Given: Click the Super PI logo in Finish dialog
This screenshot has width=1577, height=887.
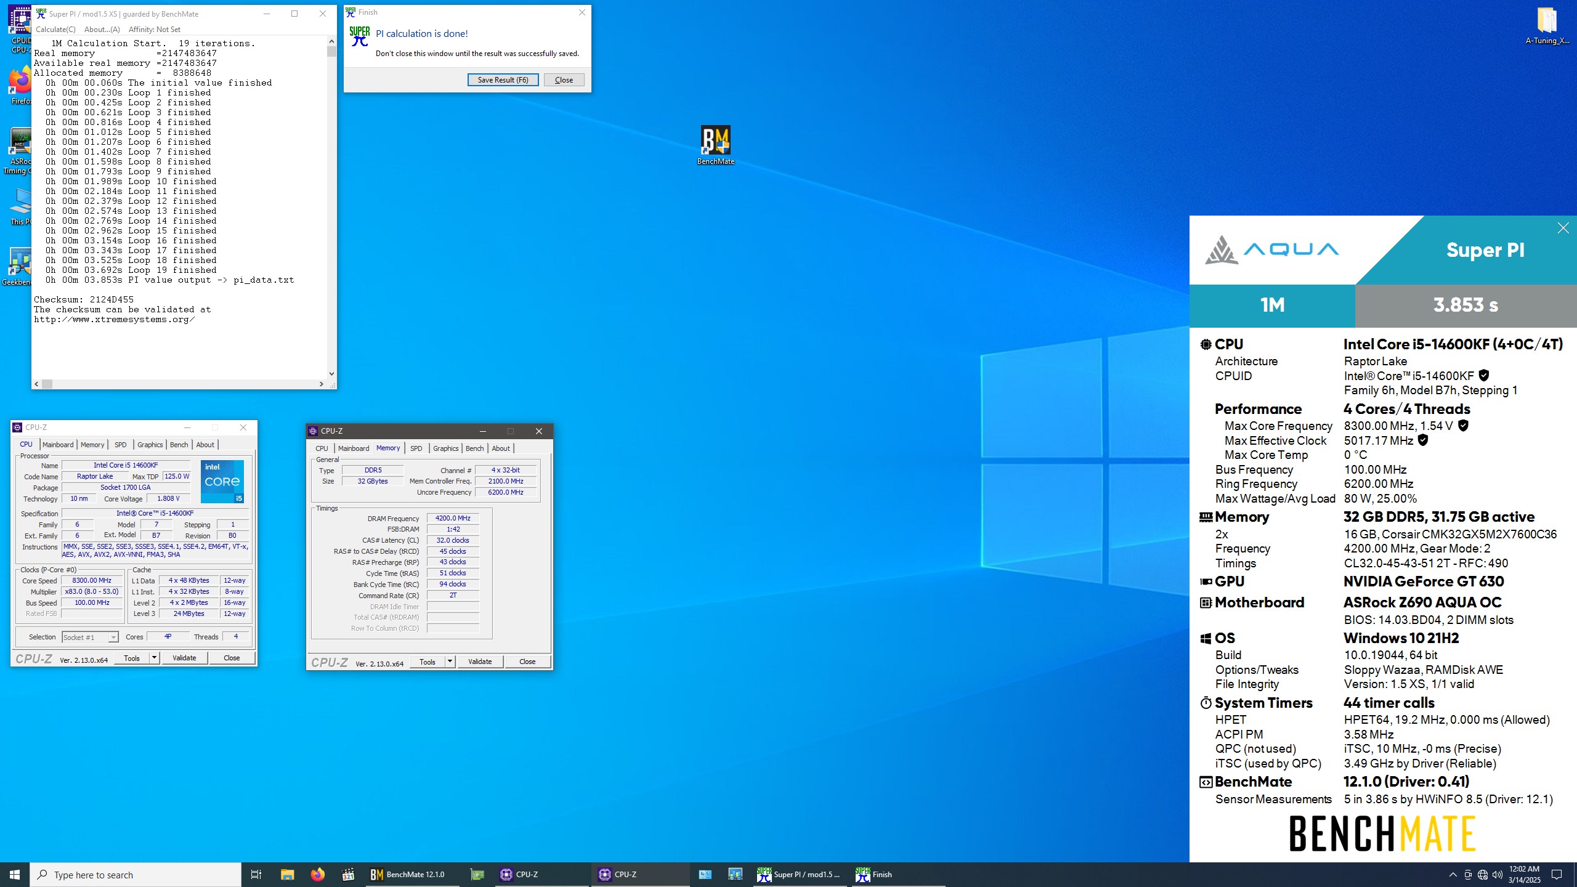Looking at the screenshot, I should click(x=360, y=36).
